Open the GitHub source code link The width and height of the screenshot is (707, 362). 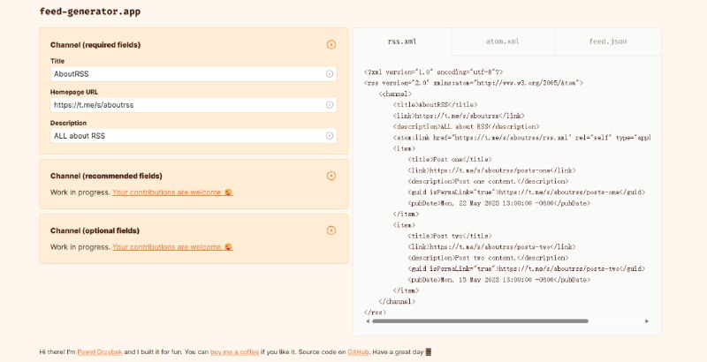[x=357, y=351]
